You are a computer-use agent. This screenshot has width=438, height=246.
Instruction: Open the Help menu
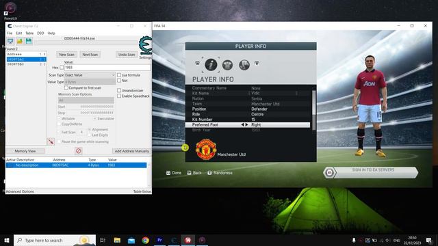[x=51, y=33]
